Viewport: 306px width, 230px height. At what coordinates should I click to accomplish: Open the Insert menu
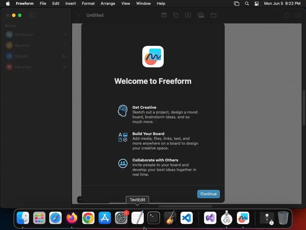tap(71, 4)
